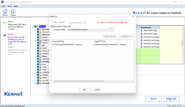The image size is (185, 107).
Task: Click the Kernel app icon in title bar
Action: tap(2, 2)
